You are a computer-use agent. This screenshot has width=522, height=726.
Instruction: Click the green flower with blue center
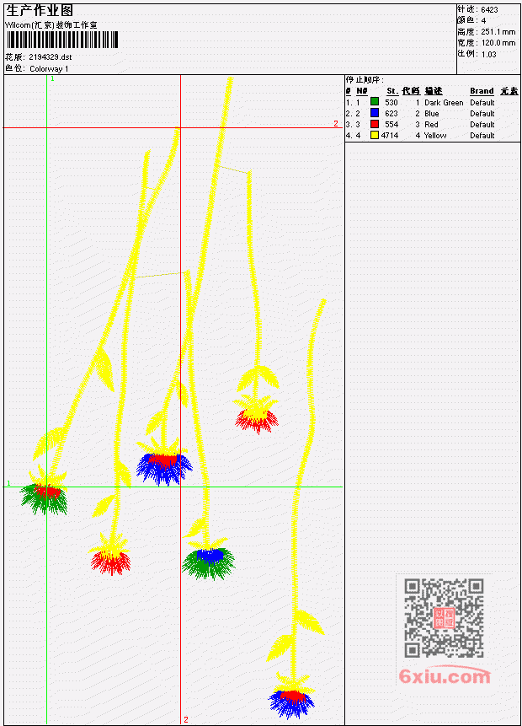[208, 563]
